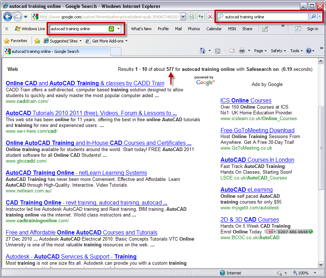Open the AutoCAD eLearning ad
The height and width of the screenshot is (278, 326).
pyautogui.click(x=246, y=190)
